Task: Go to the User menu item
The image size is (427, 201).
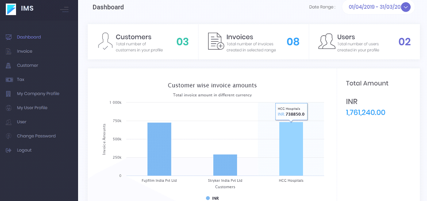Action: (x=22, y=122)
